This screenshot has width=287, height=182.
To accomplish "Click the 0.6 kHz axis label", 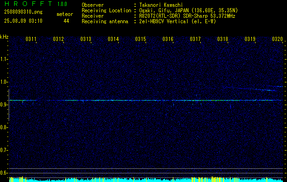I will click(4, 173).
